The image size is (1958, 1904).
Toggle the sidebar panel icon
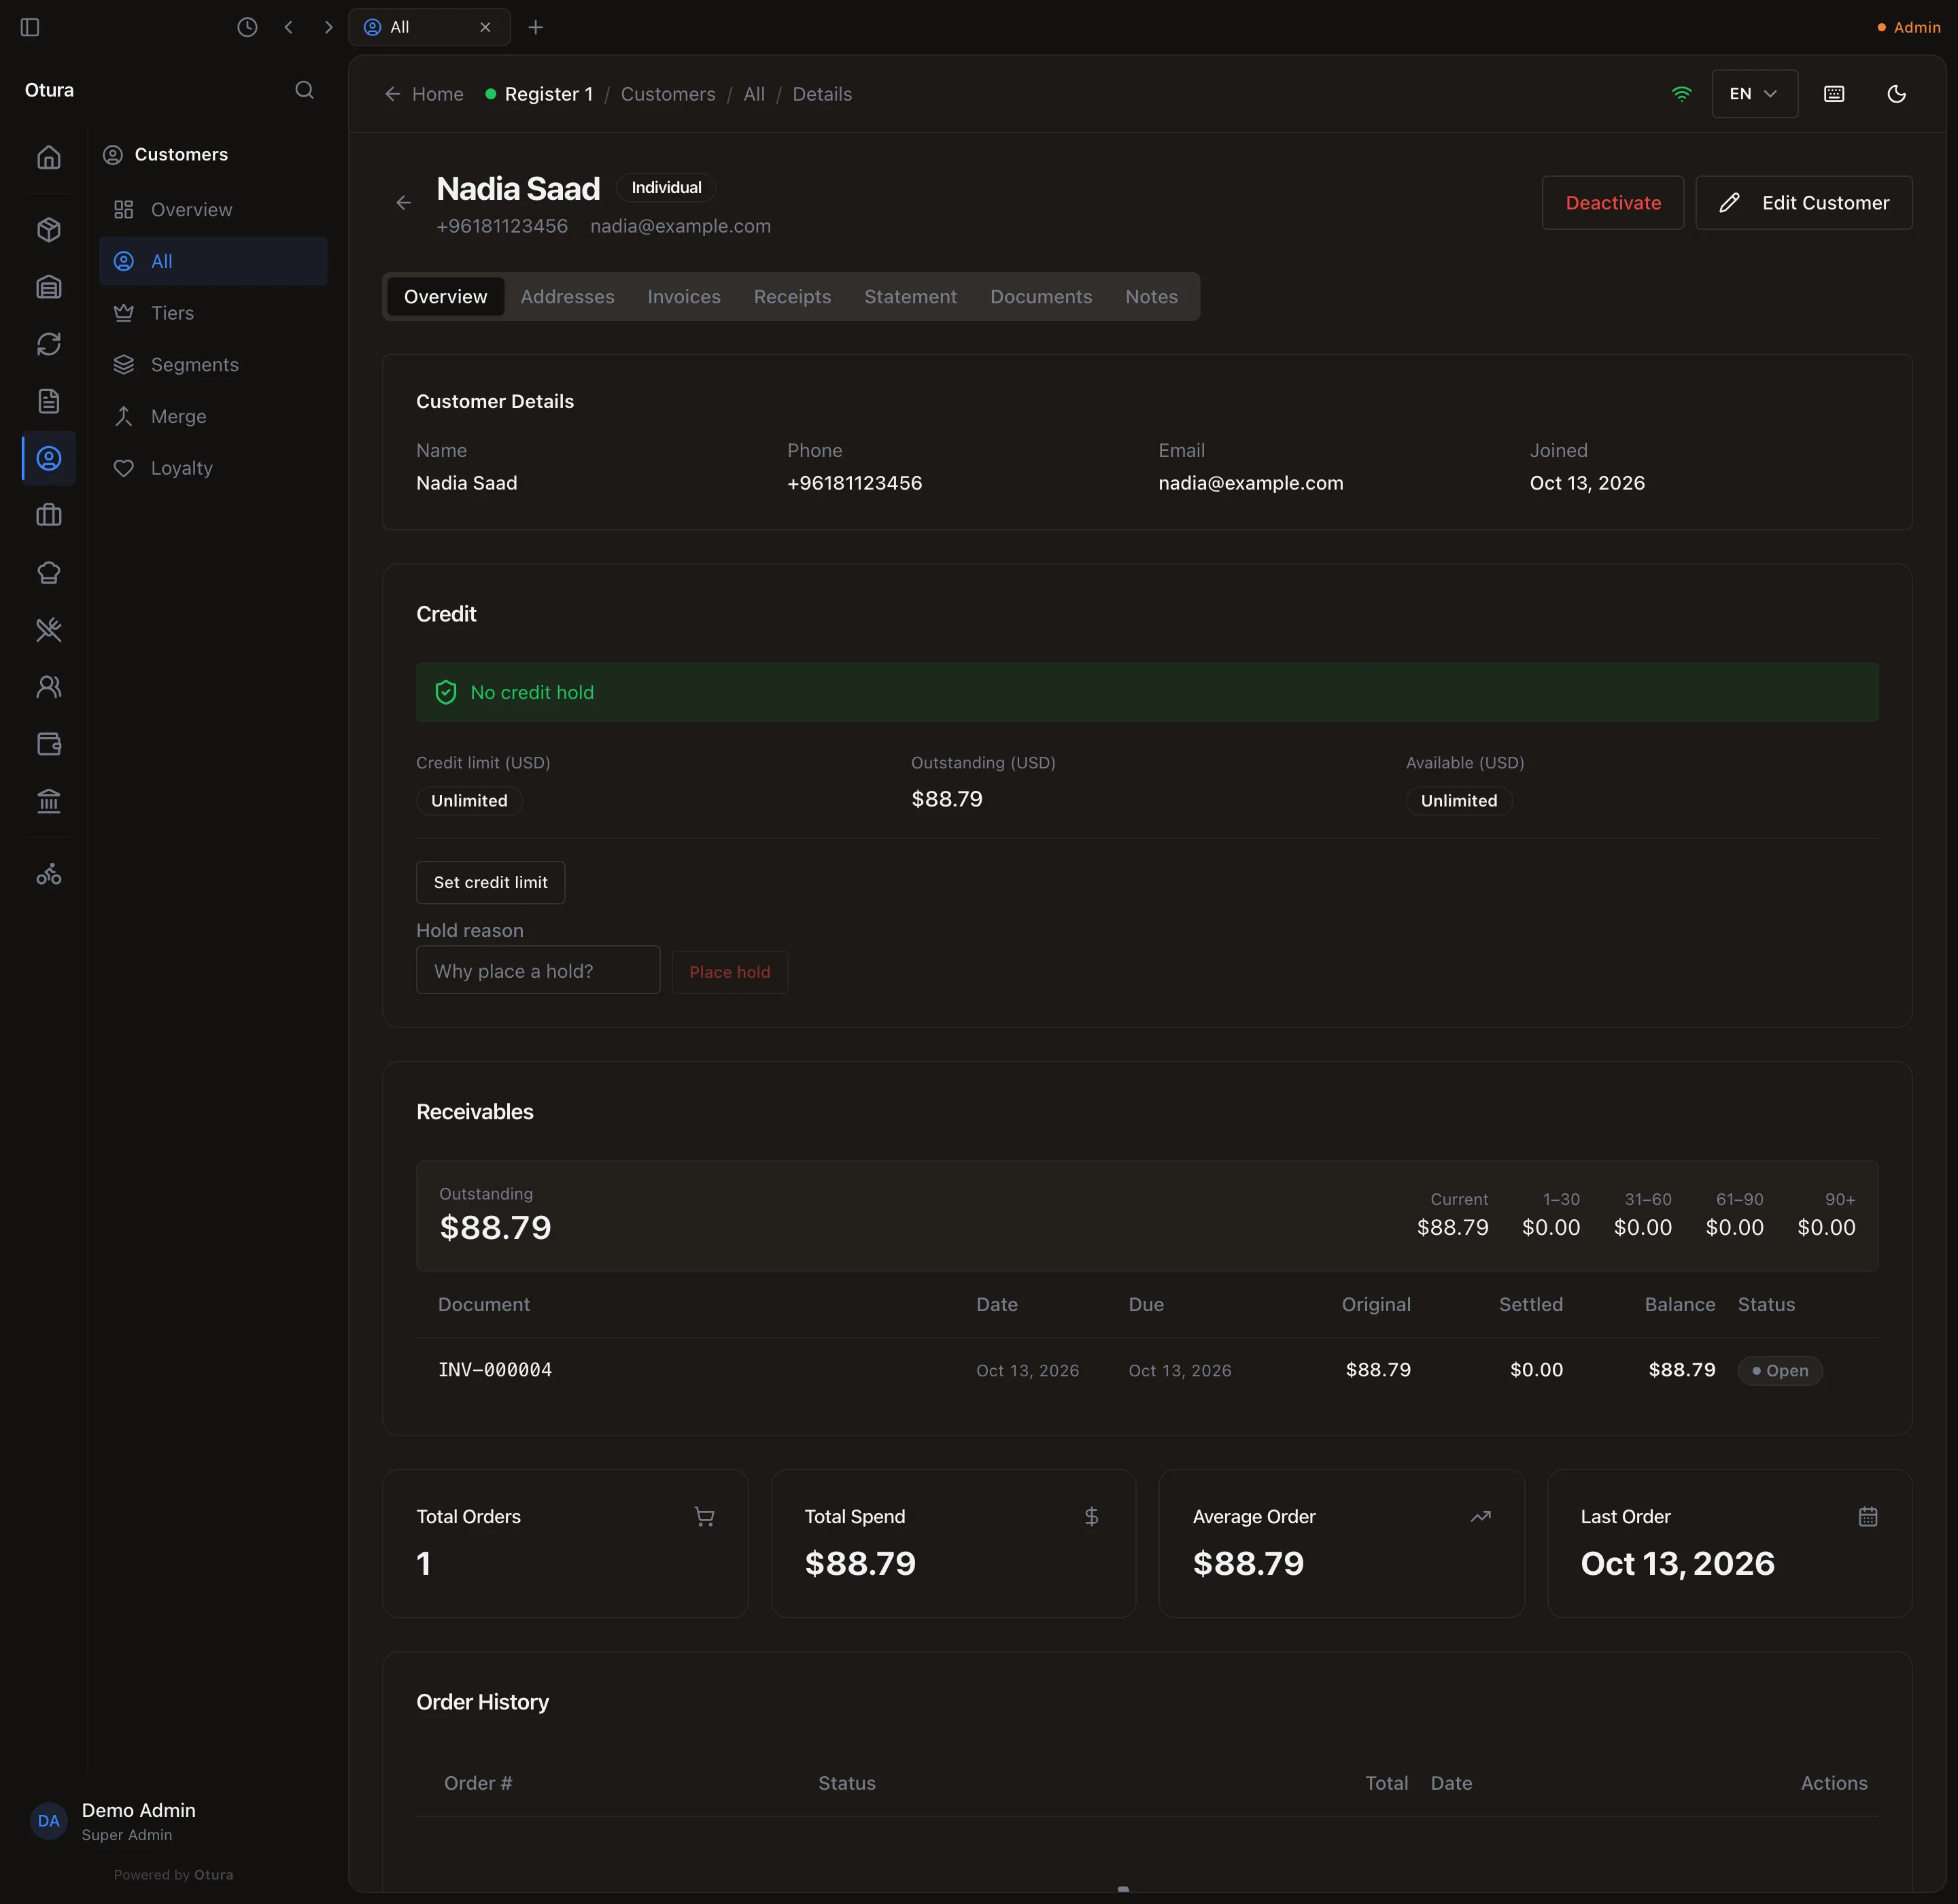click(30, 27)
